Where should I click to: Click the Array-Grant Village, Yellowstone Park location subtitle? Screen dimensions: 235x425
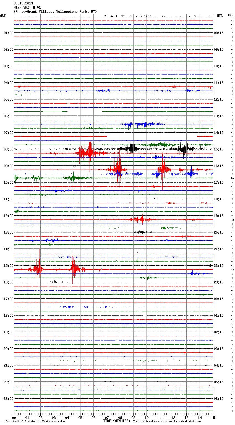(x=55, y=12)
